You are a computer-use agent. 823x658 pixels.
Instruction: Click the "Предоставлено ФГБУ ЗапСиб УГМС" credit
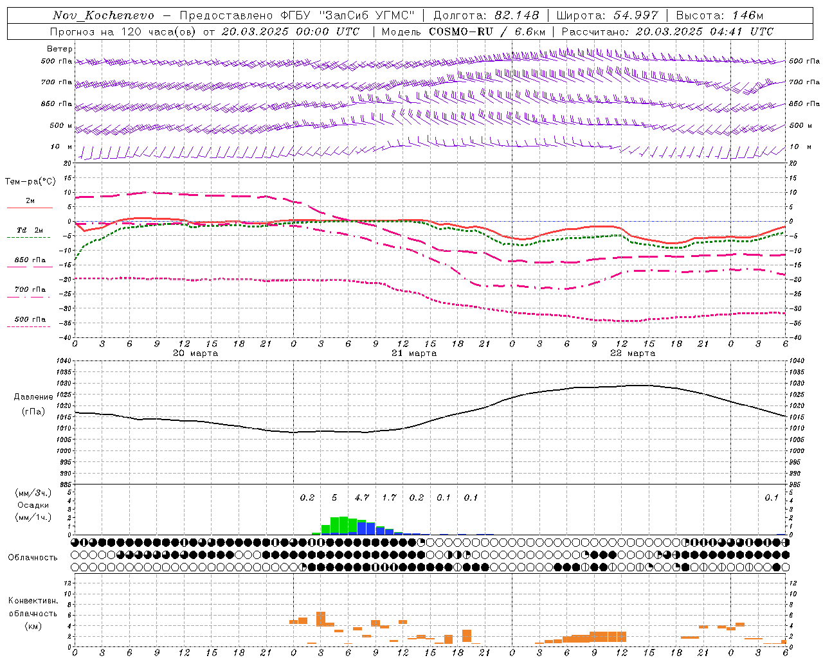tap(297, 15)
